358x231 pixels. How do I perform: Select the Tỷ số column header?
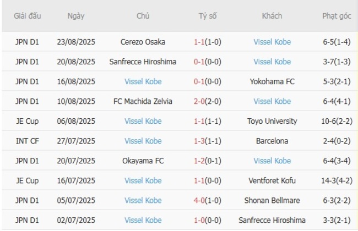click(208, 16)
